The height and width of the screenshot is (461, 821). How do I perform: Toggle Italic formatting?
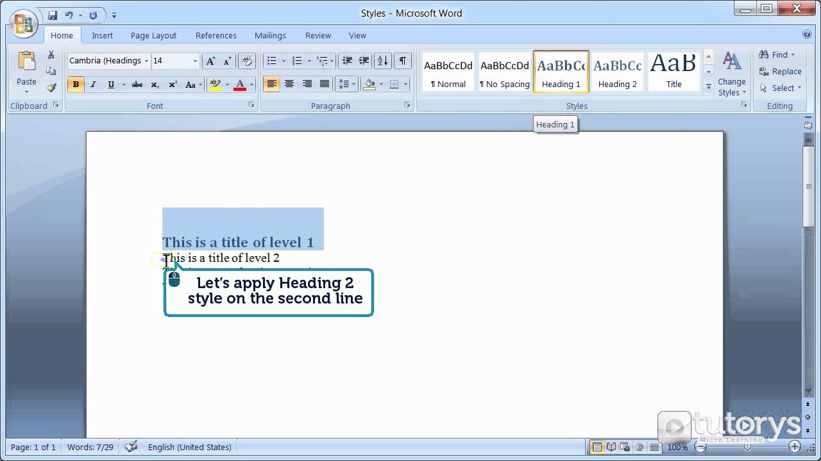click(x=93, y=85)
